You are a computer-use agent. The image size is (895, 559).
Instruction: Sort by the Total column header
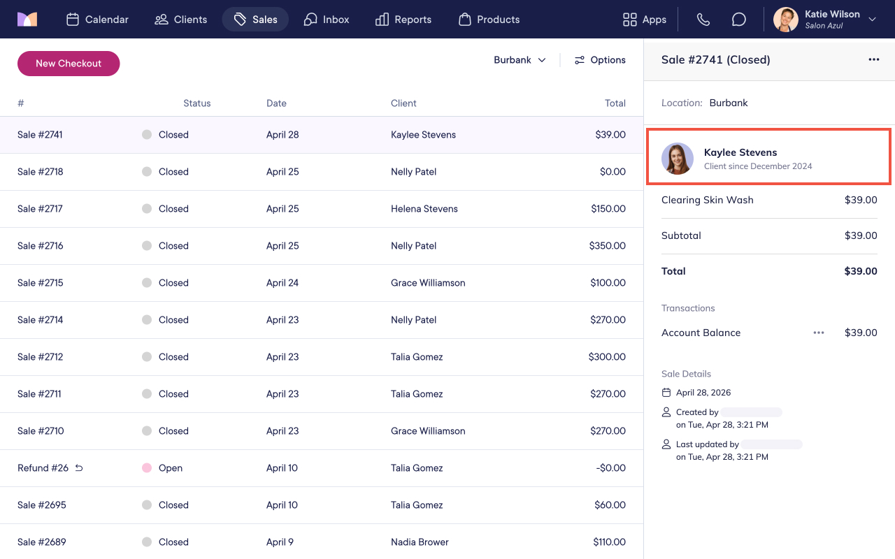(615, 103)
